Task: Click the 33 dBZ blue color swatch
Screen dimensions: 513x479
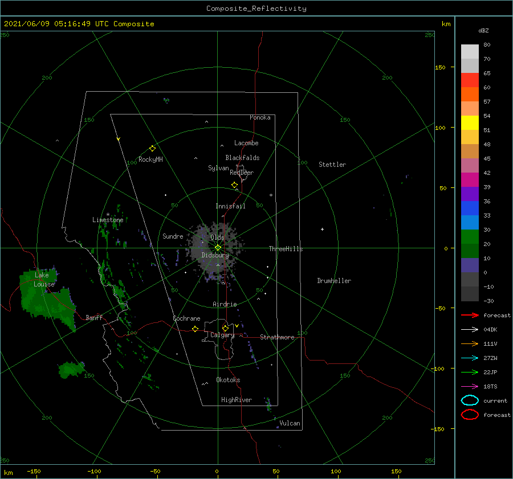Action: pos(470,208)
